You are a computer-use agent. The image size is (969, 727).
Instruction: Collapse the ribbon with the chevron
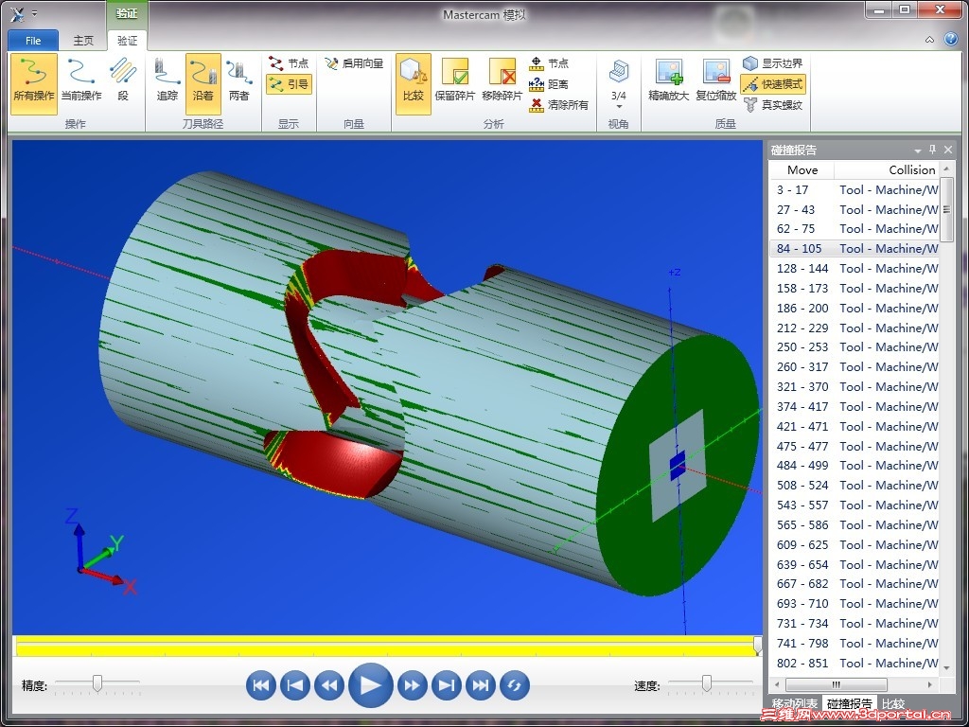pos(929,40)
